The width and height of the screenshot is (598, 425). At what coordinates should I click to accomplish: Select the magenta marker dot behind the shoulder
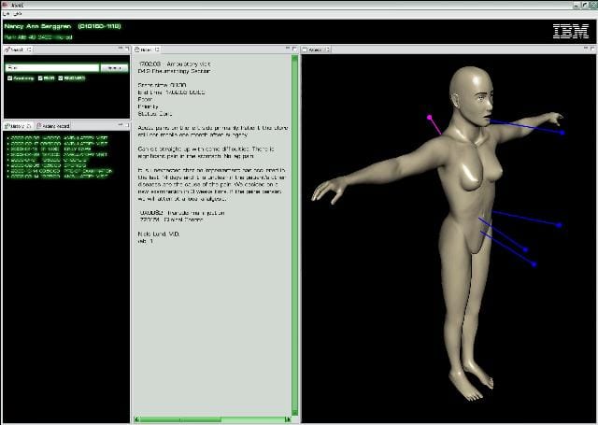click(430, 118)
